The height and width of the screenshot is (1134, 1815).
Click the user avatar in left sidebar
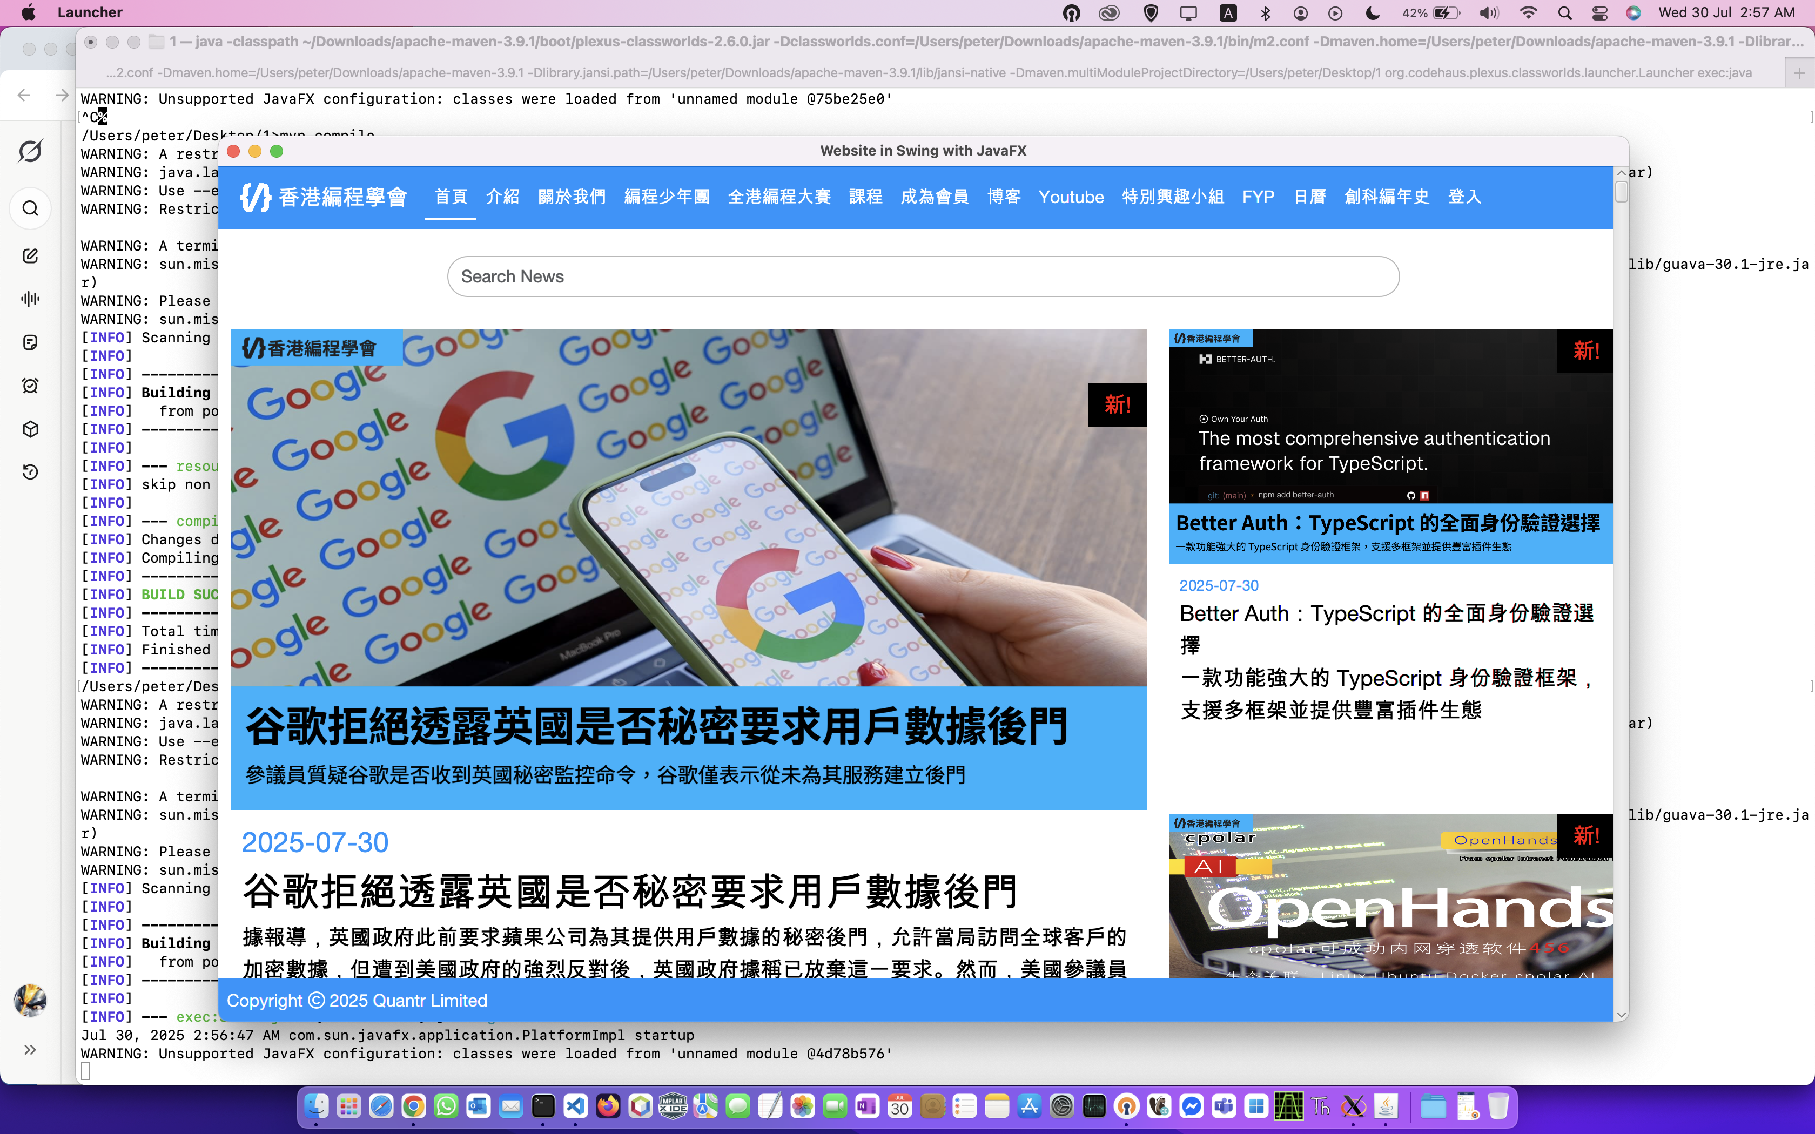[30, 1001]
